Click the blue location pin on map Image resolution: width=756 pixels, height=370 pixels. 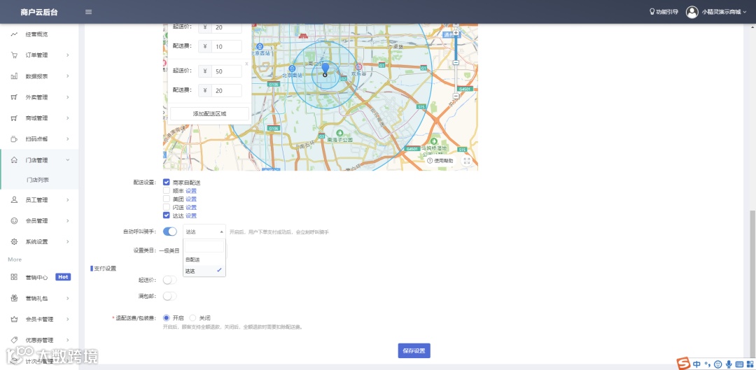click(x=325, y=68)
